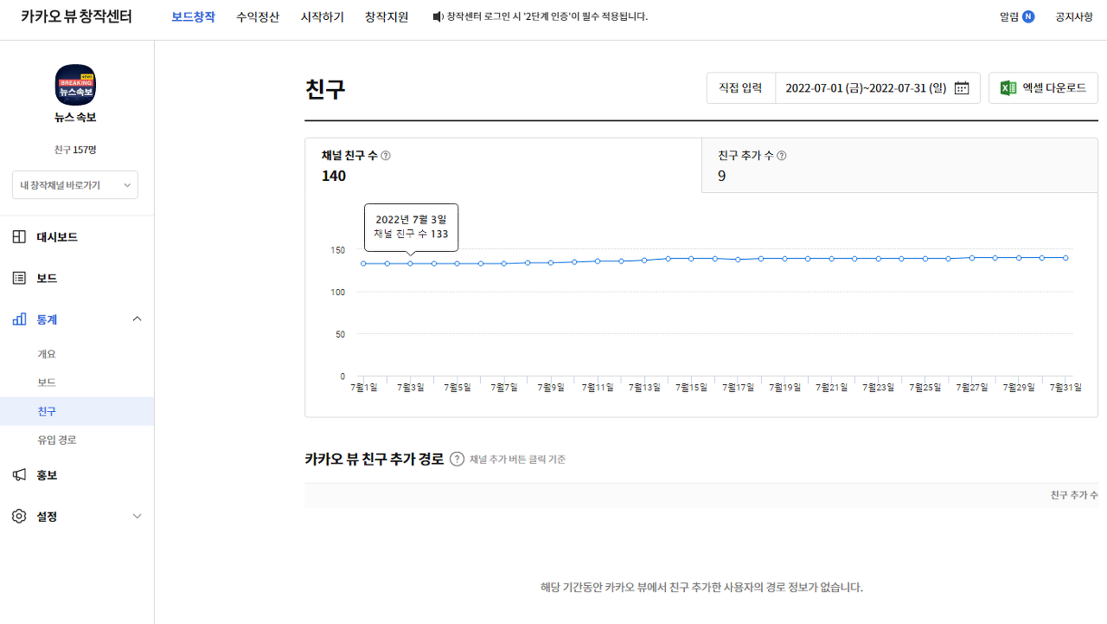
Task: Open 공지사항 notices
Action: coord(1074,16)
